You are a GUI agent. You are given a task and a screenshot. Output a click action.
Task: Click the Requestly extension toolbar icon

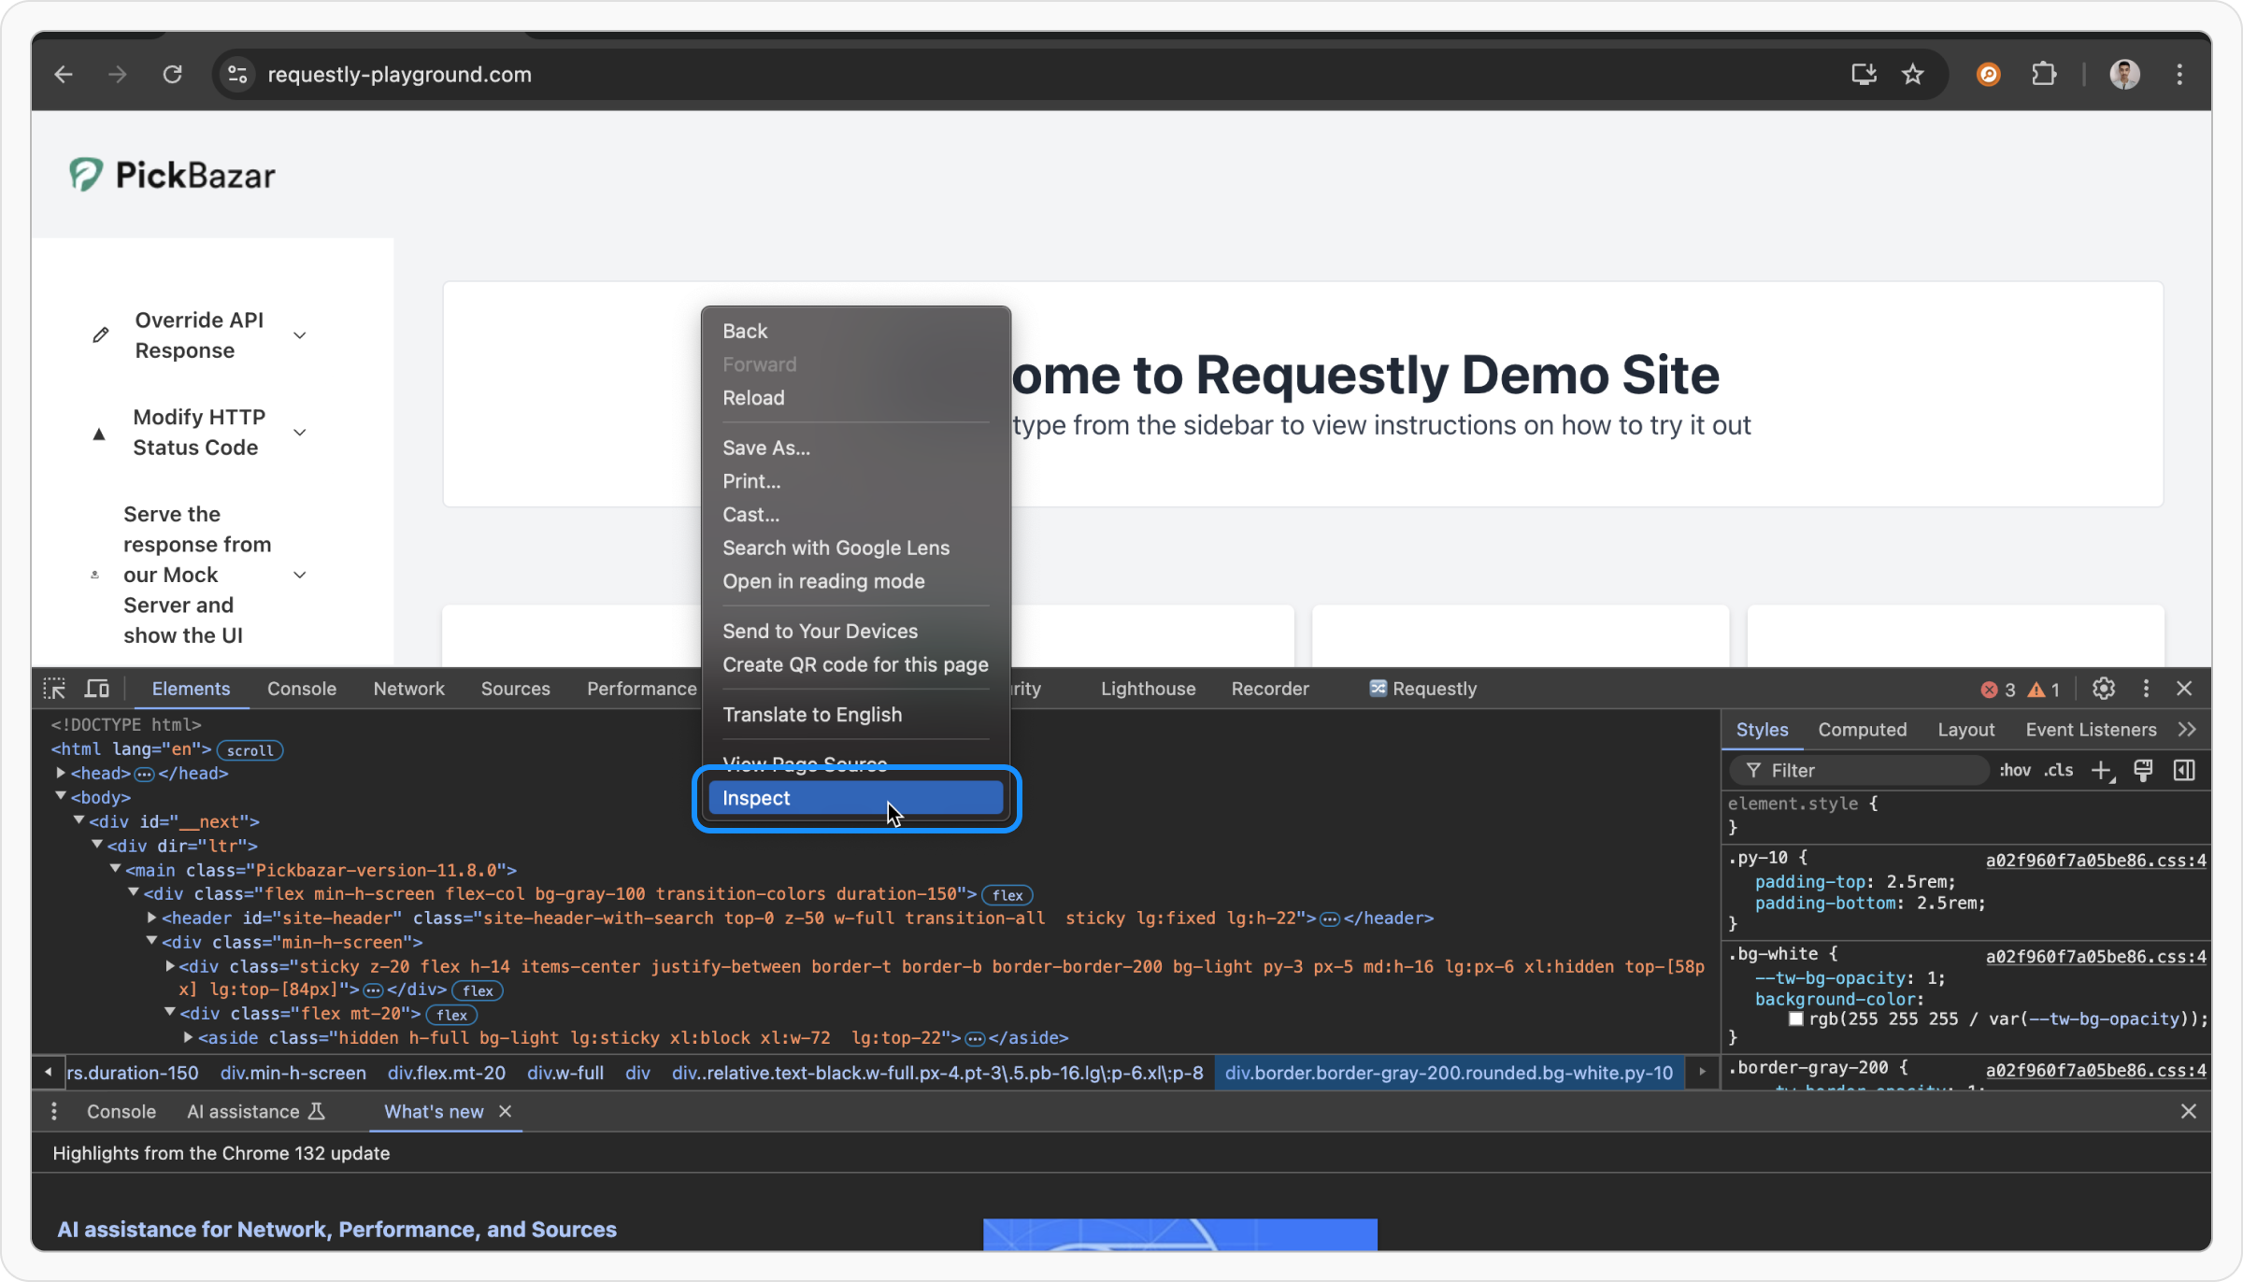coord(1988,75)
